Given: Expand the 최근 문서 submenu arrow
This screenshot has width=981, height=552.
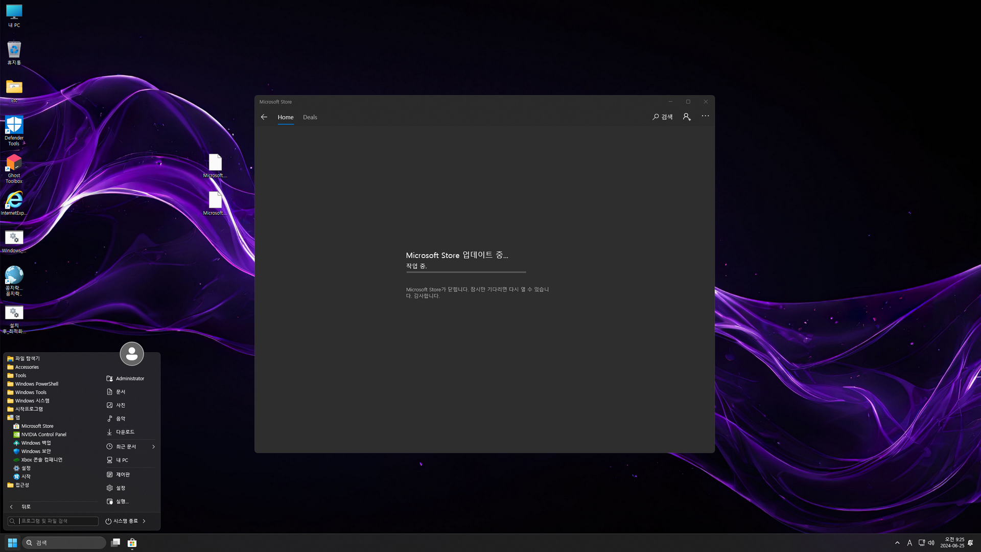Looking at the screenshot, I should pyautogui.click(x=153, y=447).
